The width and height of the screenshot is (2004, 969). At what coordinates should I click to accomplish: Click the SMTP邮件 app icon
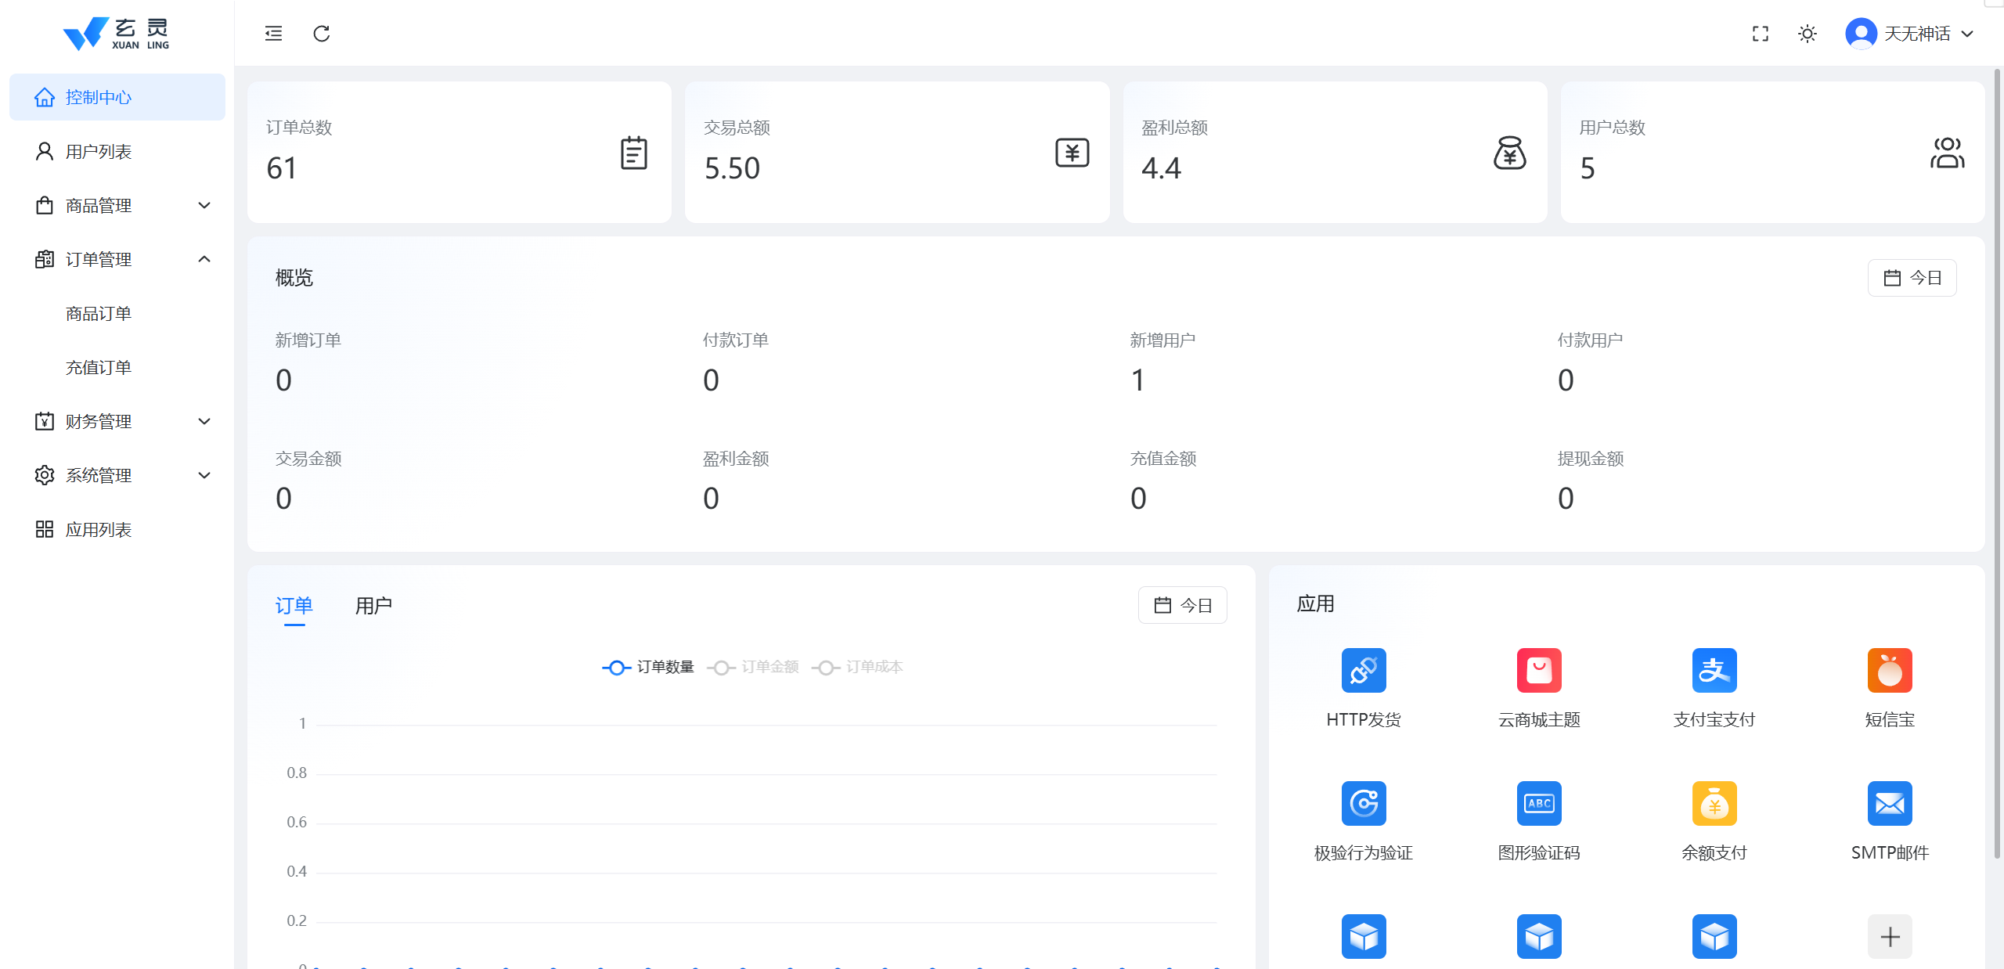pyautogui.click(x=1889, y=803)
